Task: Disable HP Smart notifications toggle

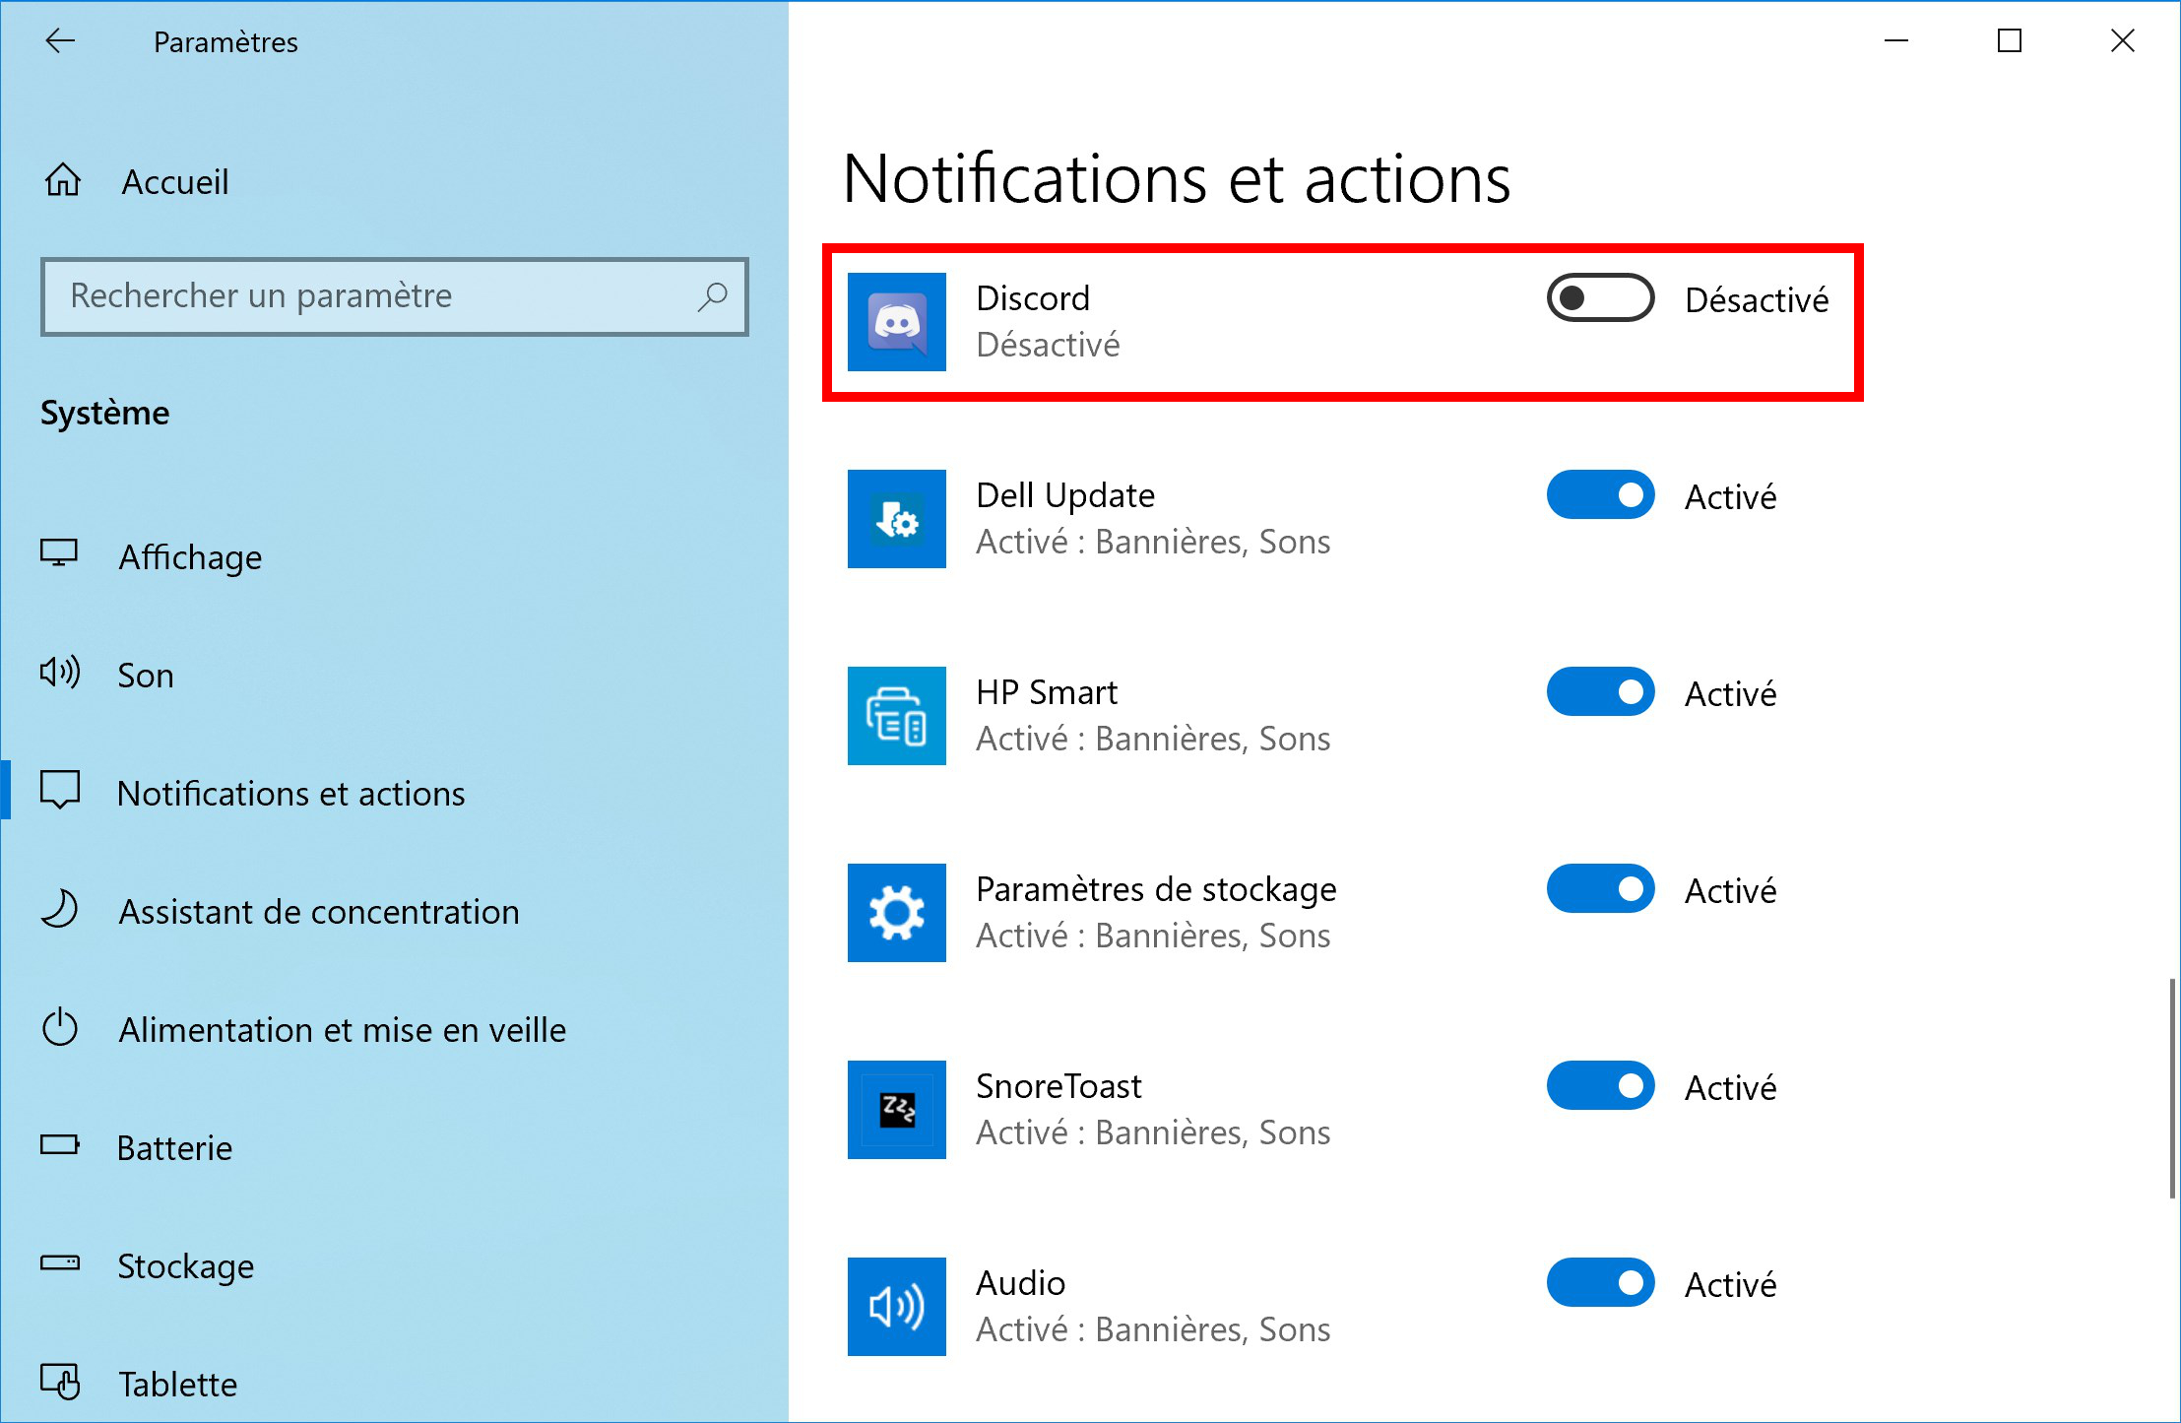Action: [1600, 692]
